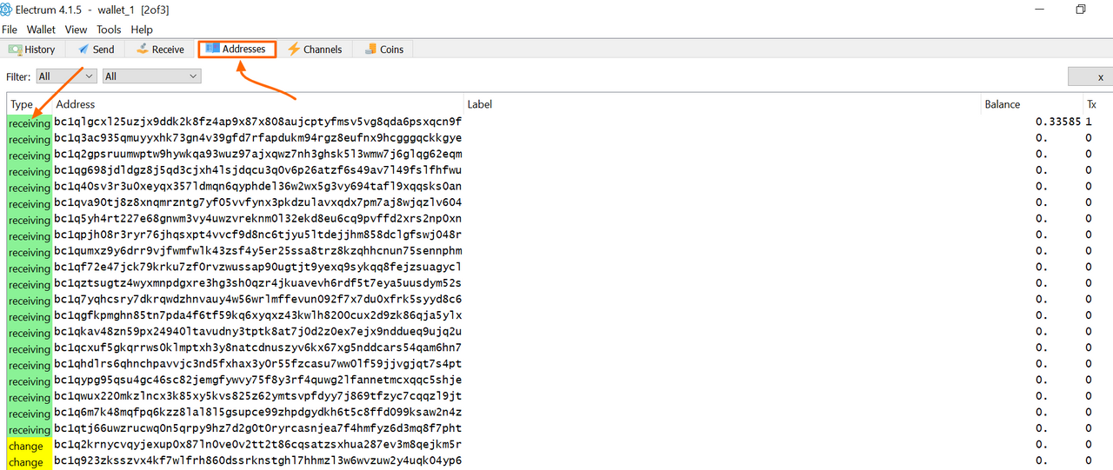Select address starting bc1q2gpsruumwptw9hywkqa93wuz97
Screen dimensions: 1113x470
click(258, 155)
